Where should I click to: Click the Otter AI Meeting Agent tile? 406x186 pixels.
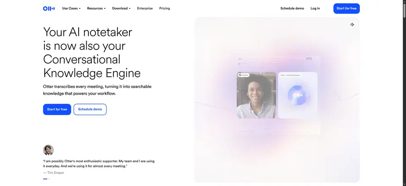pos(298,95)
